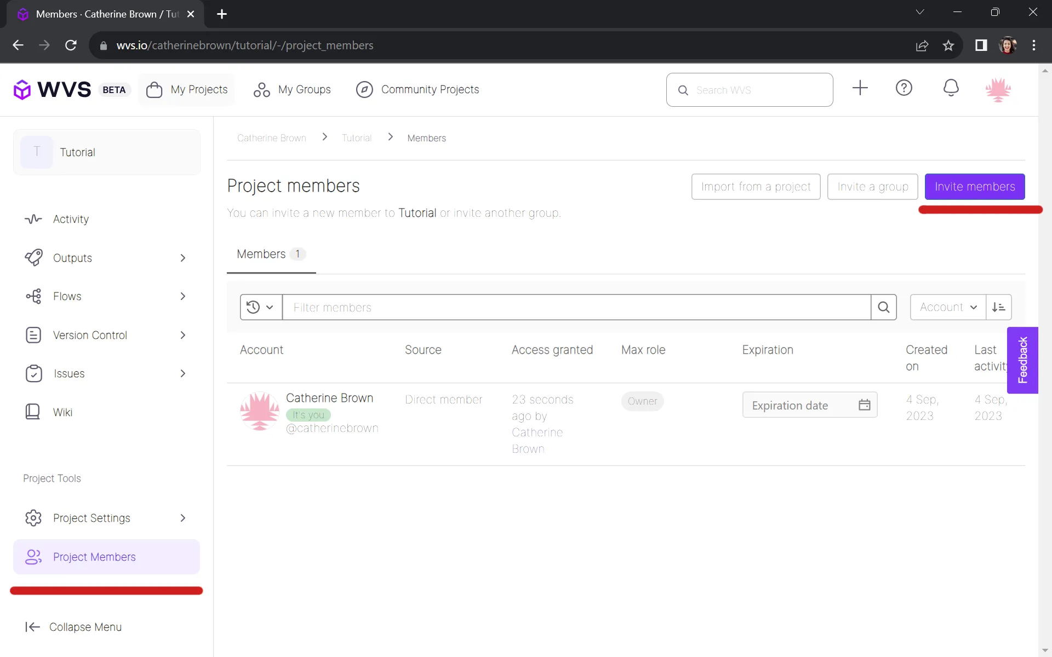Open the Account sort dropdown
1052x657 pixels.
pos(947,307)
